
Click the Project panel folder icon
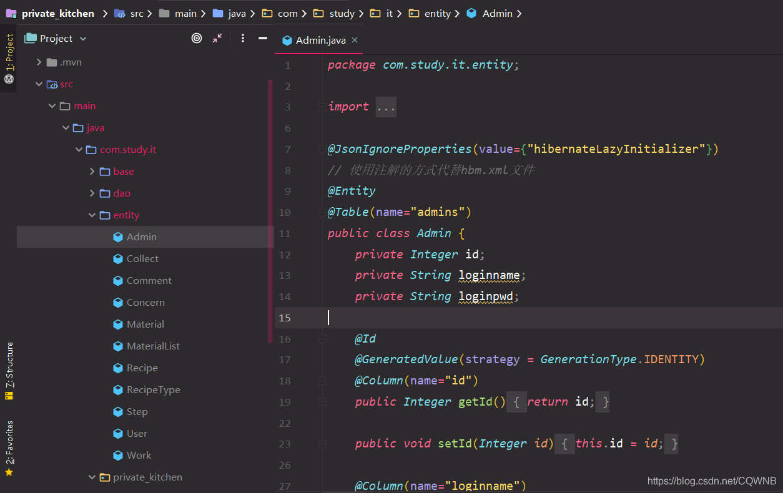coord(31,38)
